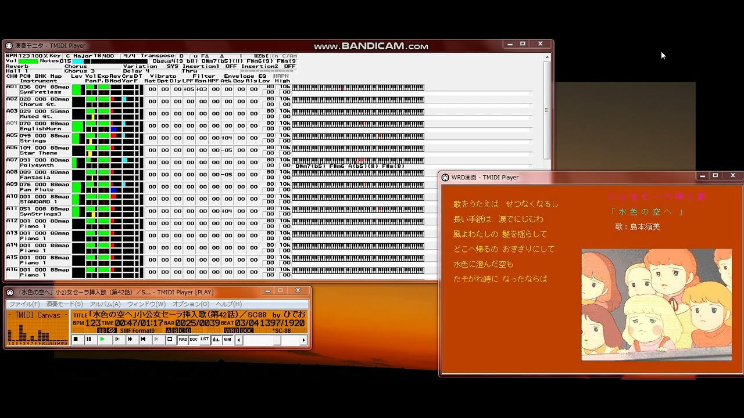Image resolution: width=744 pixels, height=418 pixels.
Task: Click the anime characters image in WRD window
Action: point(657,305)
